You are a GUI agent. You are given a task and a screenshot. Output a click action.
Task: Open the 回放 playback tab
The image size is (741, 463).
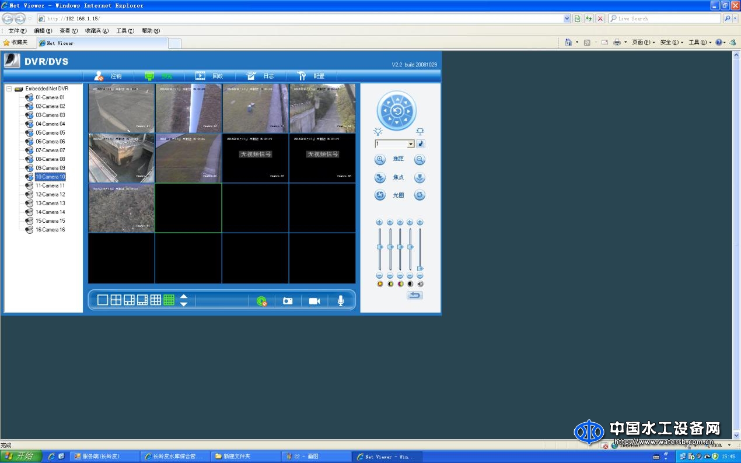pos(209,76)
